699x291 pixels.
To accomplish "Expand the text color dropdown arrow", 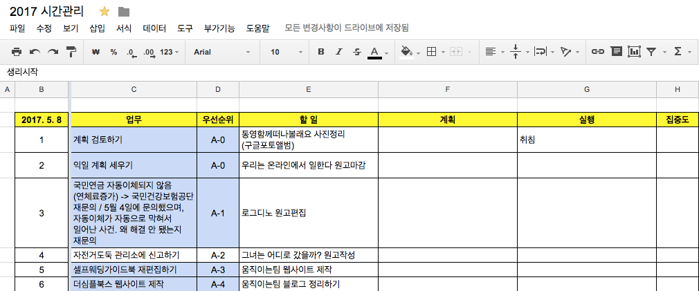I will click(386, 53).
